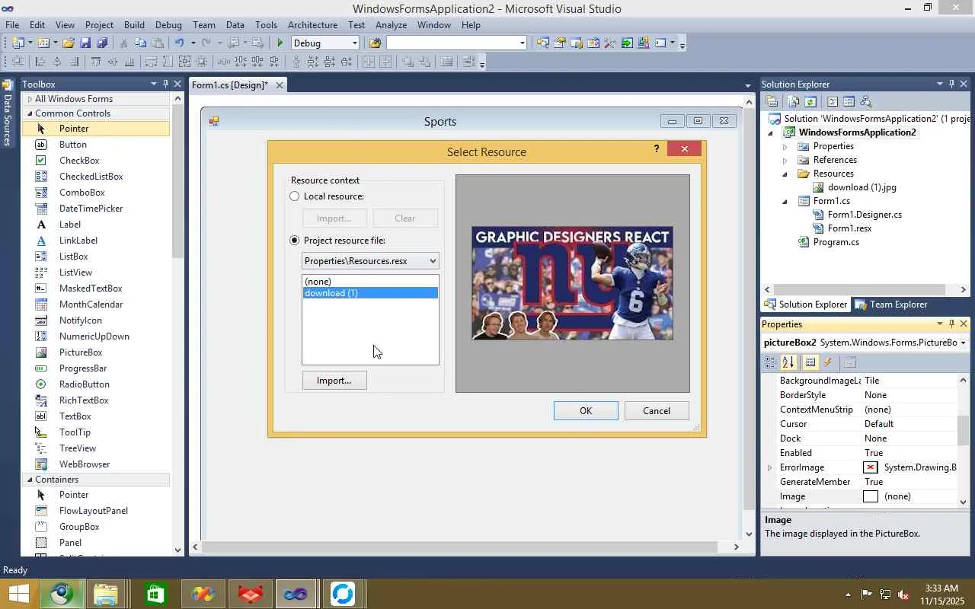This screenshot has width=975, height=609.
Task: Click Refresh icon in Solution Explorer
Action: [x=810, y=101]
